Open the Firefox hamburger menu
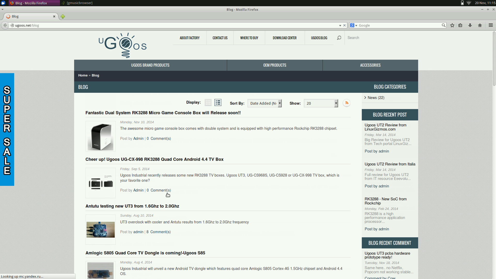This screenshot has width=496, height=279. point(491,25)
